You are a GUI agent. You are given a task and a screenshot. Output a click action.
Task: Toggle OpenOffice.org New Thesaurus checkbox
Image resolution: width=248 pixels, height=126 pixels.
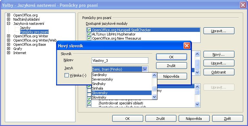click(89, 38)
